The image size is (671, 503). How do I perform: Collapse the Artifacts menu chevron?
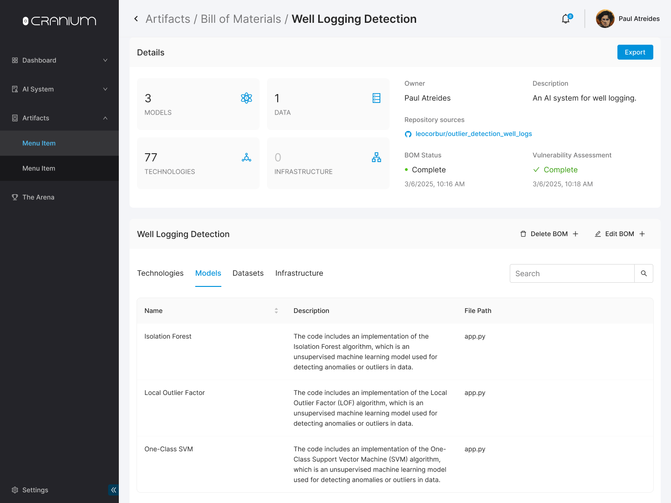[x=105, y=118]
